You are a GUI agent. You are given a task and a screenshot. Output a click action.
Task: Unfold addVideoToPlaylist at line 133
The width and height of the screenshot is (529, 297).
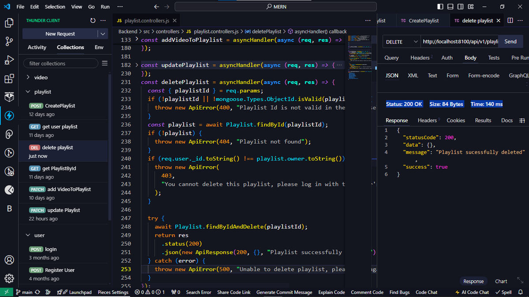137,40
